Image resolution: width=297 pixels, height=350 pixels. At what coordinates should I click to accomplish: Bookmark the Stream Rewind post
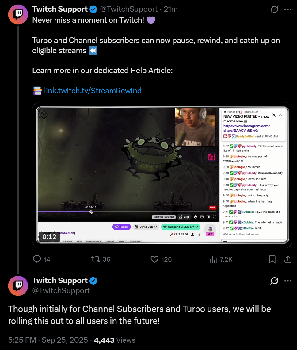272,259
